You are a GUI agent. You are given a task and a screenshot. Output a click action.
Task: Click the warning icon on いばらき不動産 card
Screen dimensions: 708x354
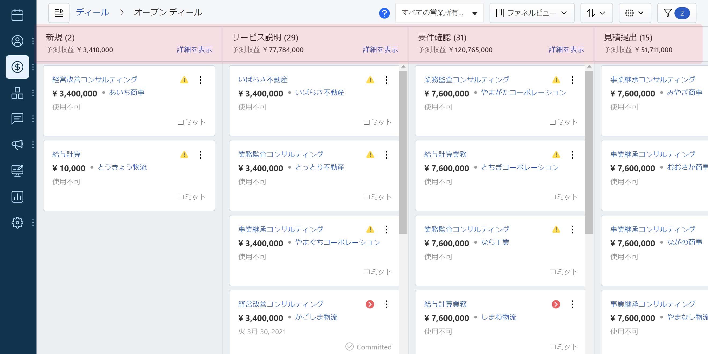point(370,80)
